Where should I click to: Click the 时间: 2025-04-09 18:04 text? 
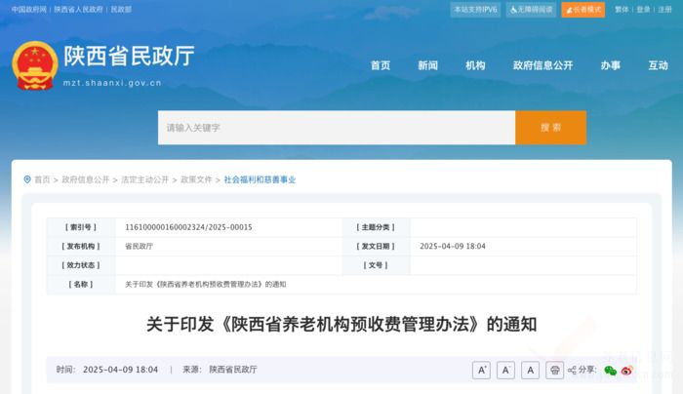[107, 370]
